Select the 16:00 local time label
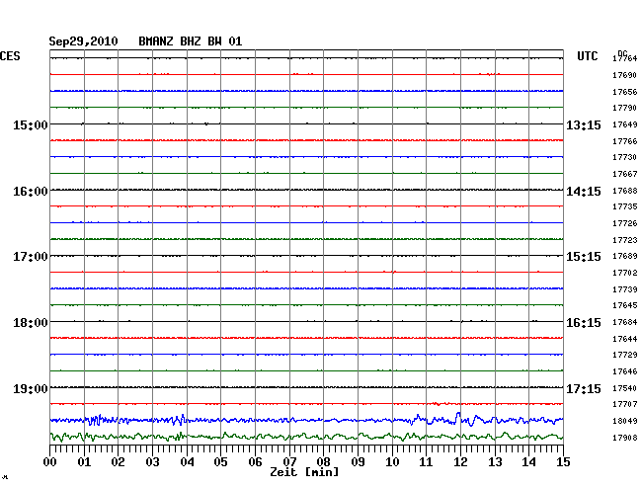Viewport: 642px width, 488px height. [x=31, y=192]
